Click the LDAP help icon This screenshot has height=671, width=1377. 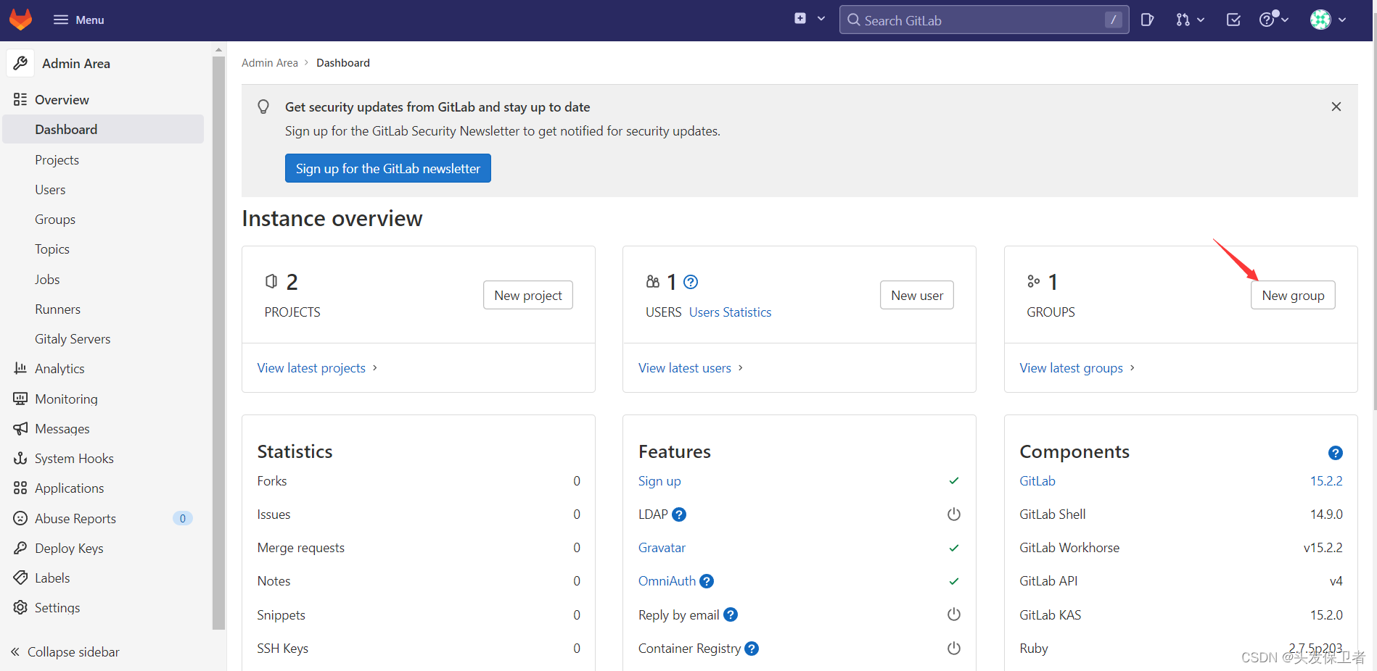pos(679,514)
